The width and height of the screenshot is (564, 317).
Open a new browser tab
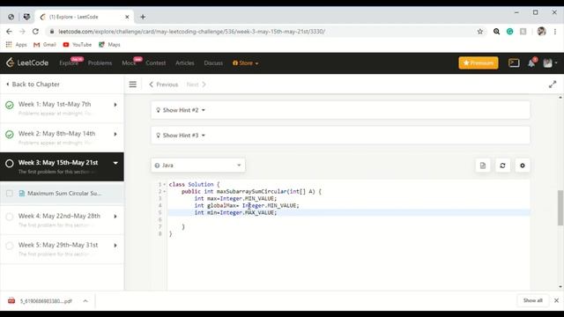tap(143, 17)
